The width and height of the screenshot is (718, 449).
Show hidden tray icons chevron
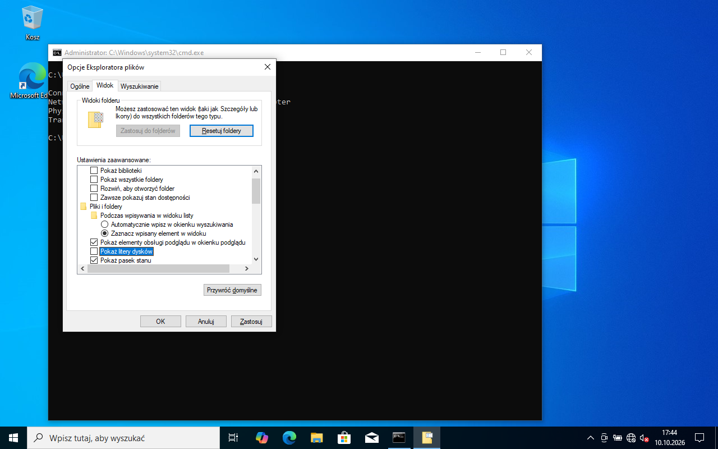590,438
